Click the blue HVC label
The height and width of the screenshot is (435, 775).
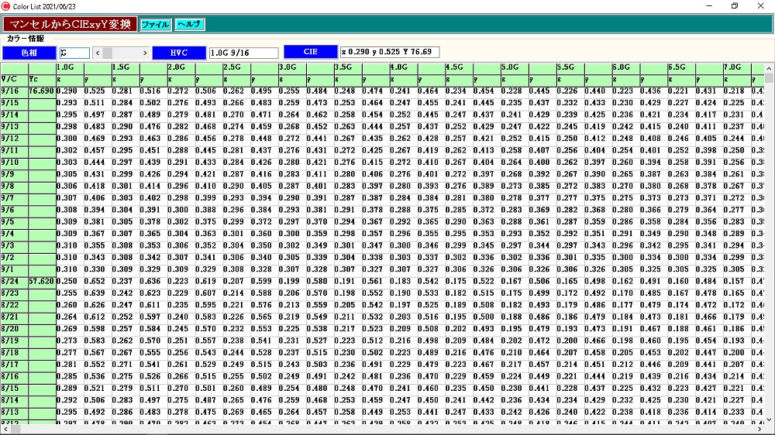click(x=179, y=53)
